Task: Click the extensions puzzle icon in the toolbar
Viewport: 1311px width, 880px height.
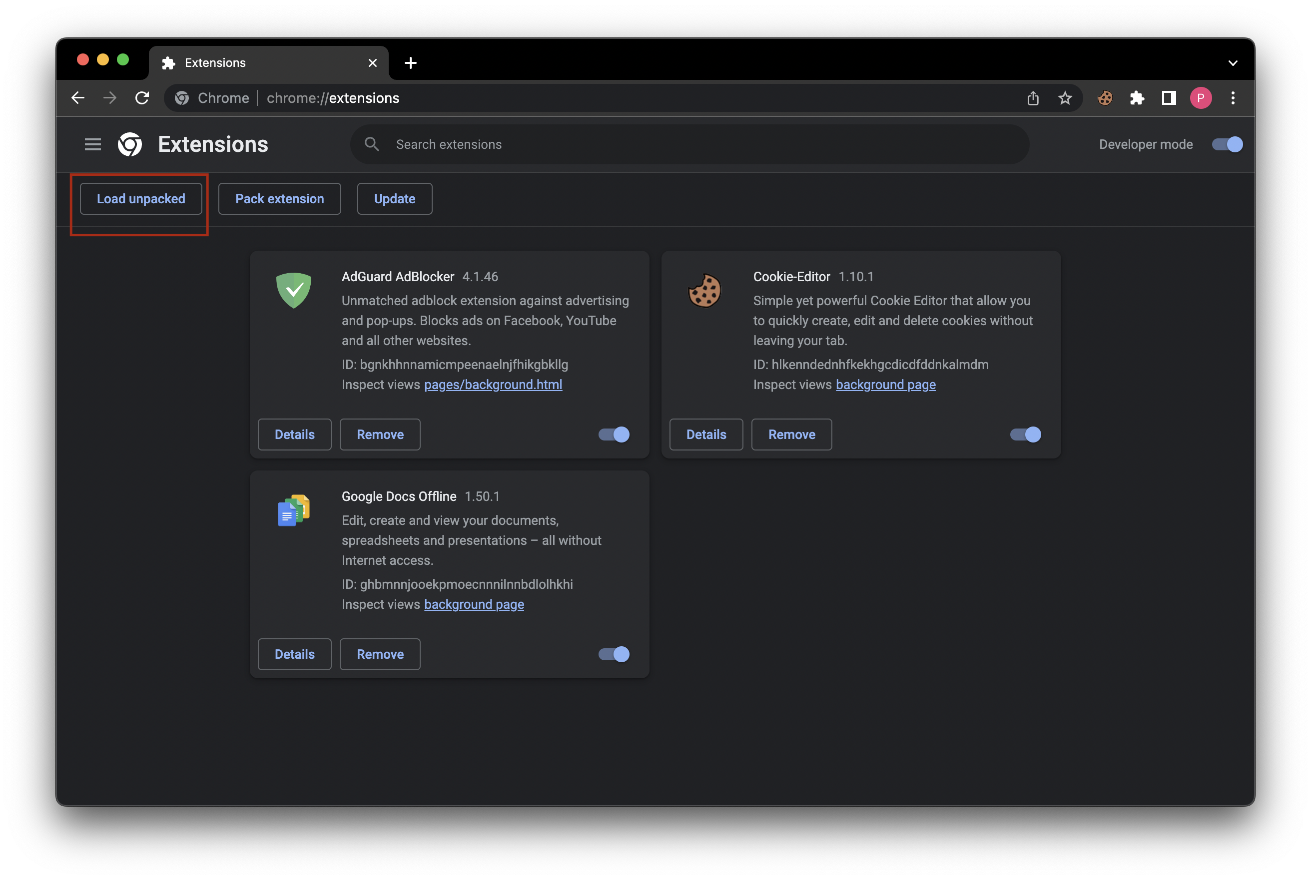Action: (x=1137, y=98)
